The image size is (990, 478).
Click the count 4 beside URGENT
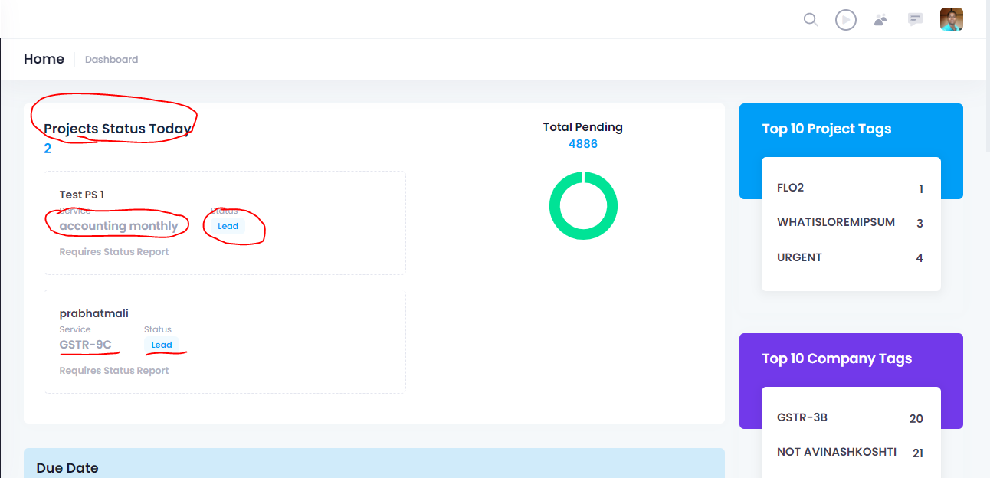click(x=920, y=258)
